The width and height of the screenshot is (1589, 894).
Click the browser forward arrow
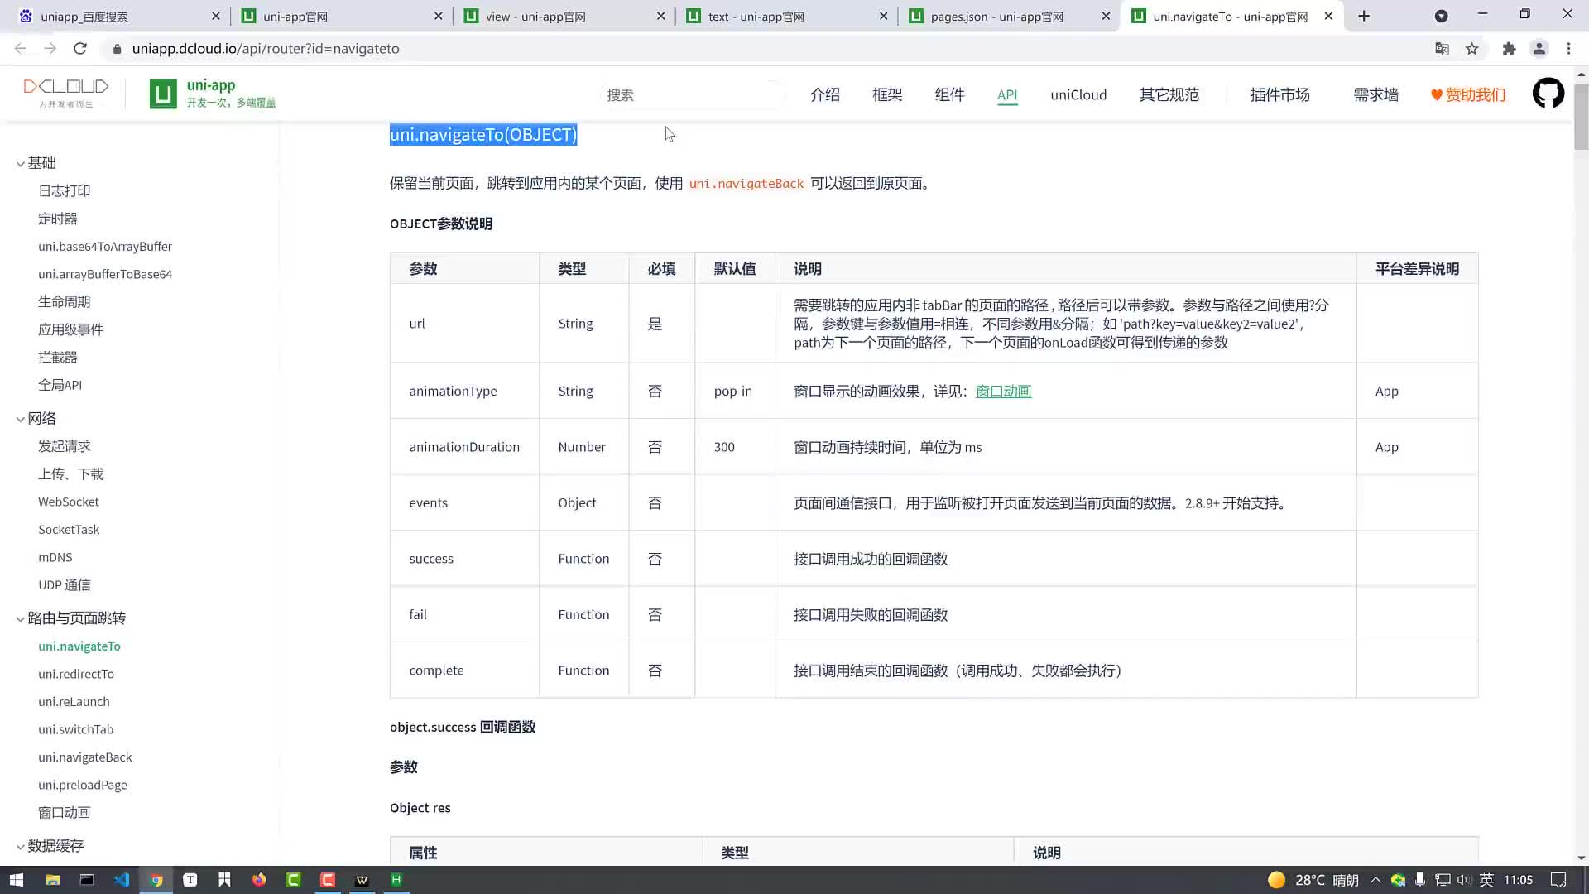(50, 49)
